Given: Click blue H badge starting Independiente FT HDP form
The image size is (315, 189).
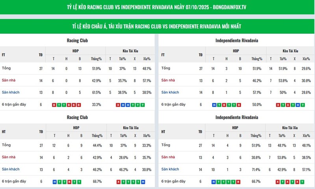Looking at the screenshot, I should (x=214, y=105).
